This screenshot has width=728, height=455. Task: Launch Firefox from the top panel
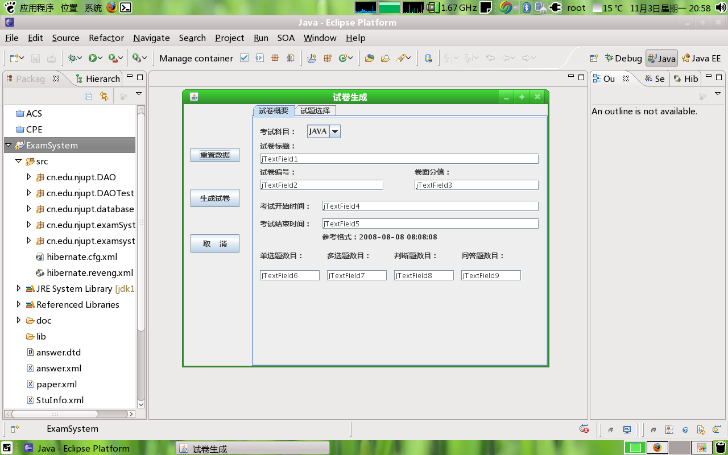[x=111, y=7]
